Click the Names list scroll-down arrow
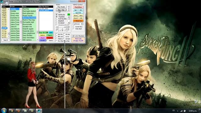The image size is (201, 113). [37, 40]
